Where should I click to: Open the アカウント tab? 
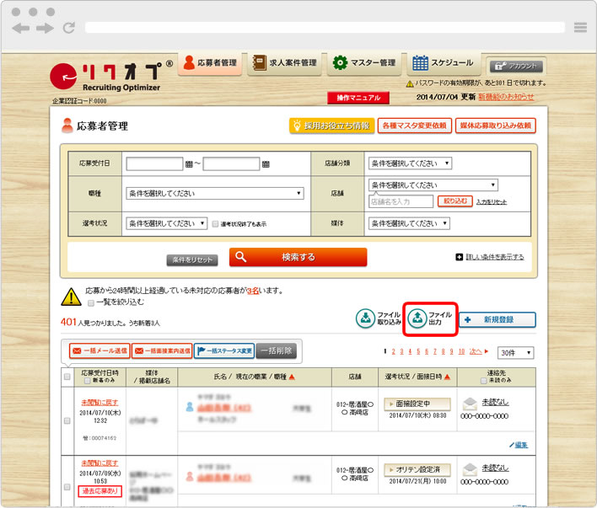tap(517, 67)
